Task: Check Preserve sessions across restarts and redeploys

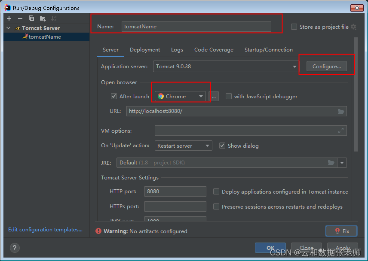Action: pyautogui.click(x=216, y=206)
